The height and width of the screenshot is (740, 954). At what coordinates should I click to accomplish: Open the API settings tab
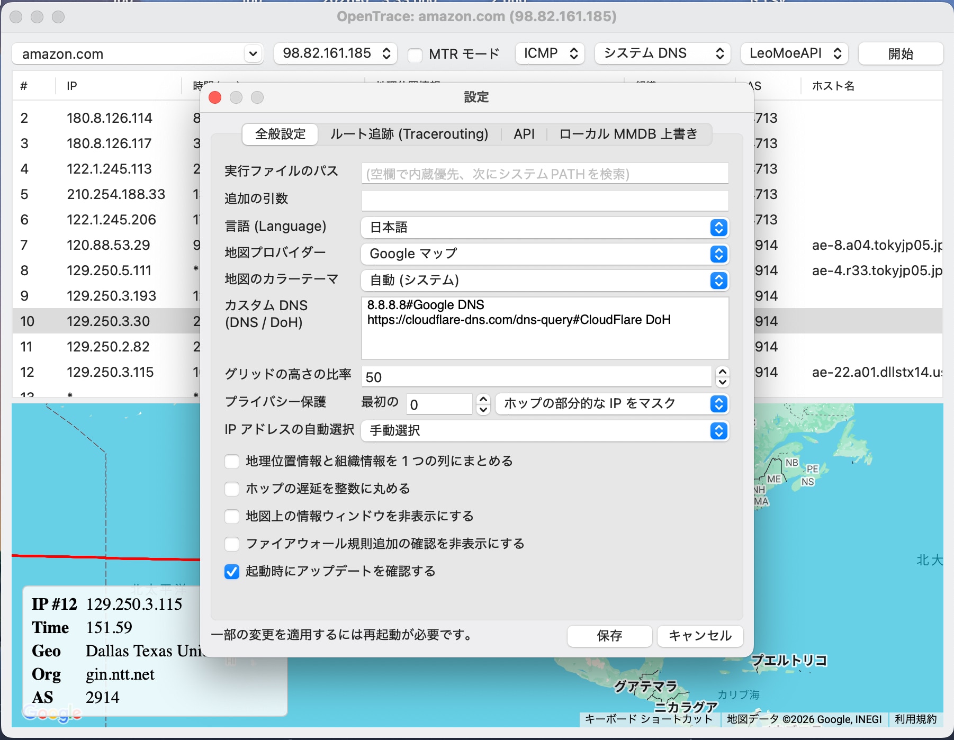(x=523, y=134)
